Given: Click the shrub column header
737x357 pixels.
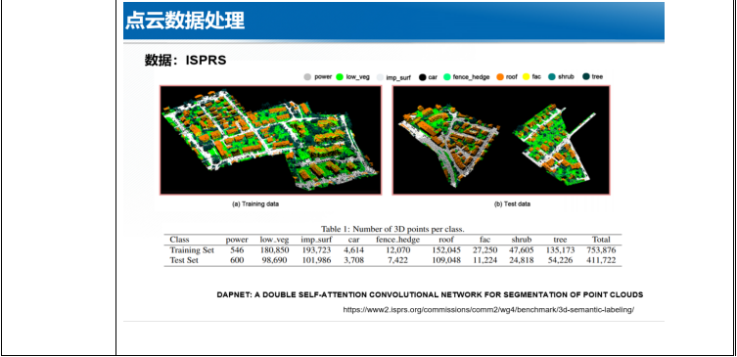Looking at the screenshot, I should (522, 240).
